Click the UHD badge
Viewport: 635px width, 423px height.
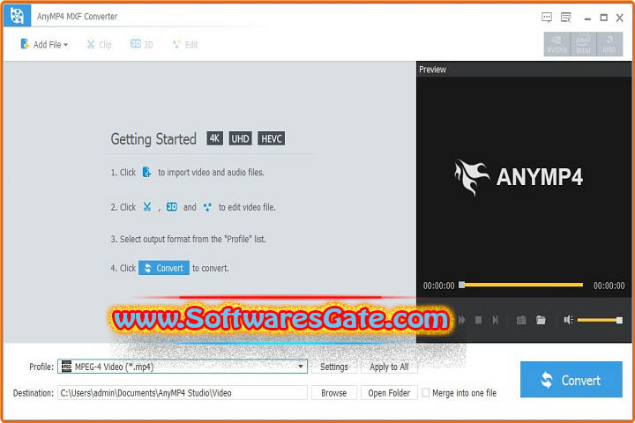click(x=240, y=138)
